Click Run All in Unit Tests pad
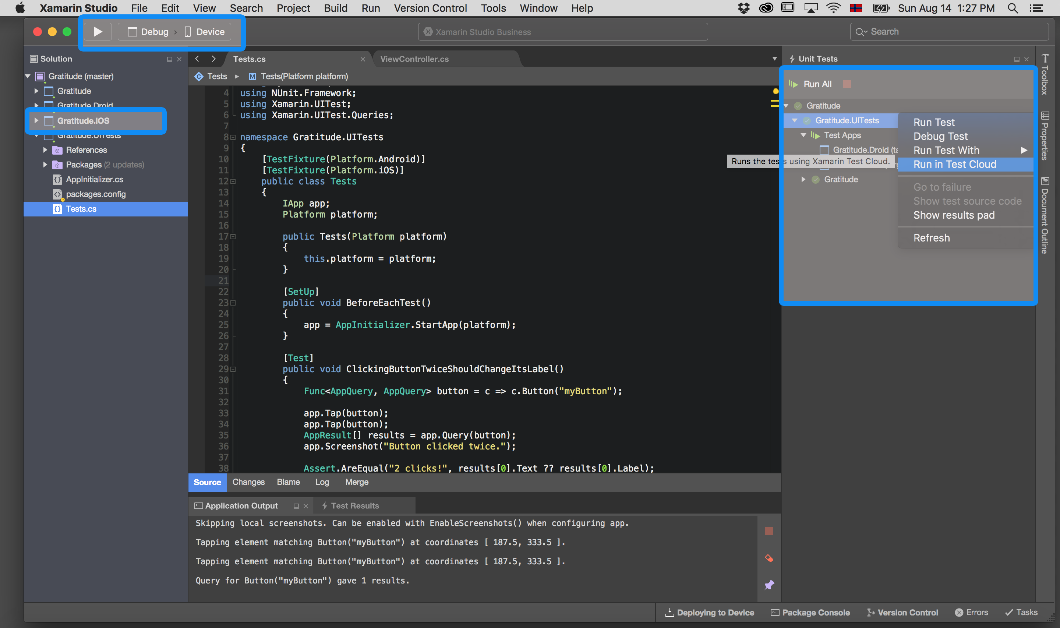This screenshot has height=628, width=1060. (810, 84)
